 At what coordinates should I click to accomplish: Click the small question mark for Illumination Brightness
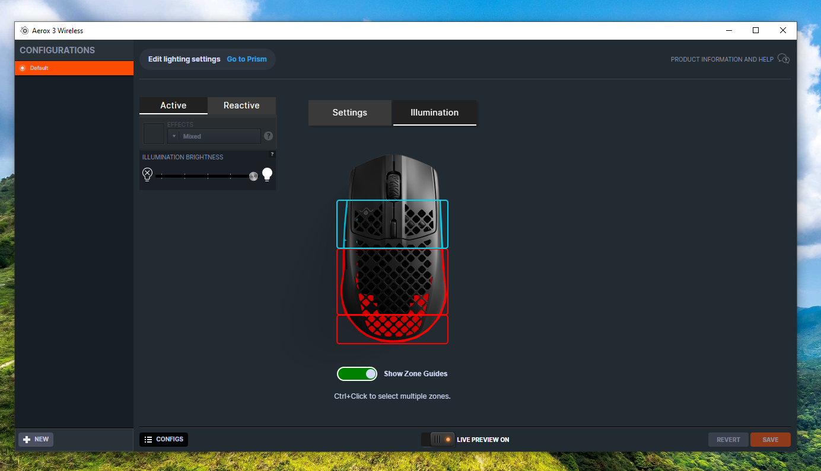point(272,154)
